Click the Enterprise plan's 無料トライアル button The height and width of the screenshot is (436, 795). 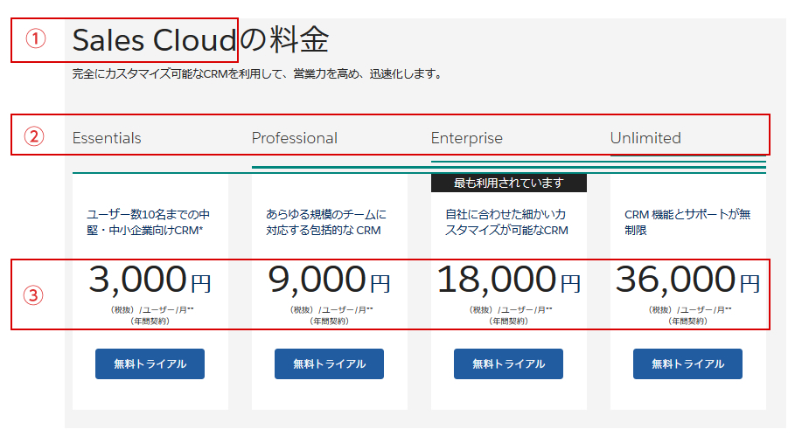508,363
